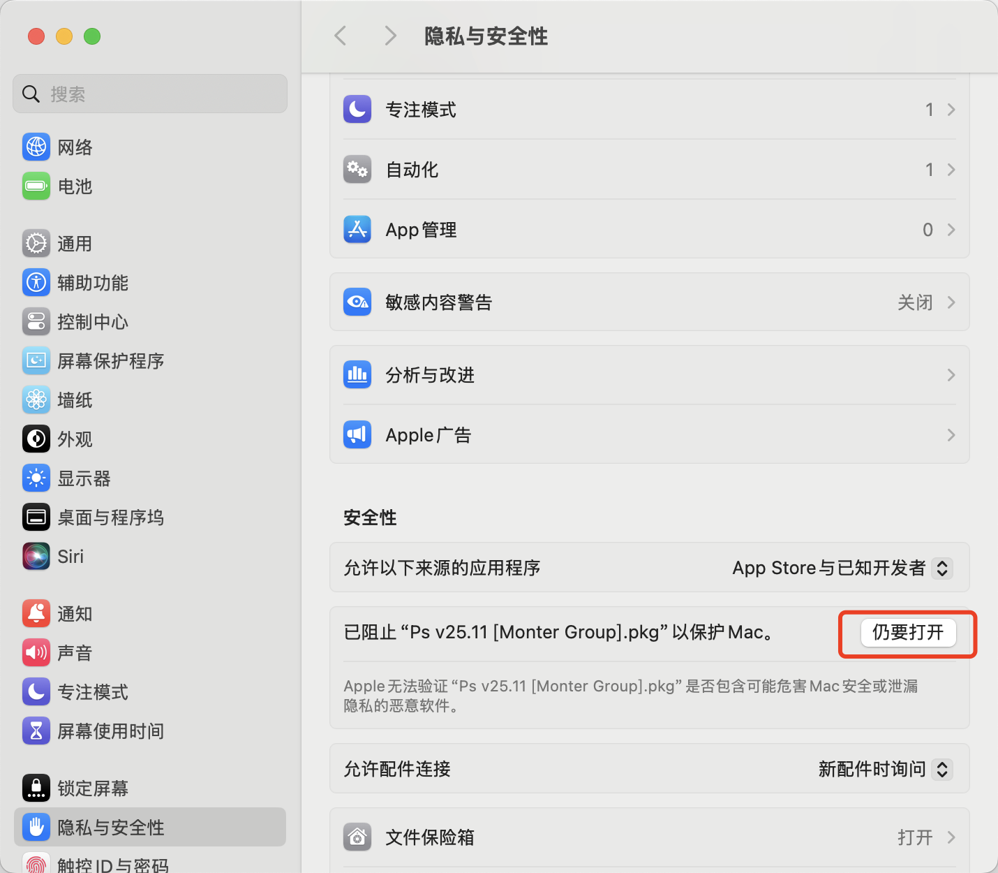The width and height of the screenshot is (998, 873).
Task: Go forward with the right arrow
Action: 391,36
